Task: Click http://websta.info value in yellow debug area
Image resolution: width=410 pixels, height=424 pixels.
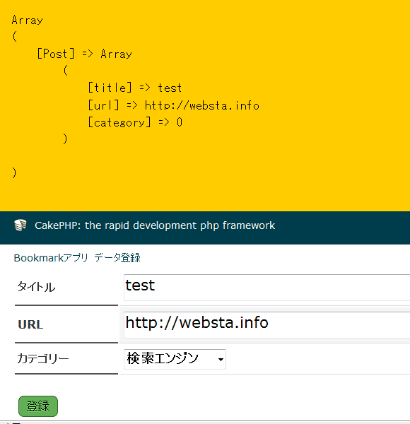Action: [202, 105]
